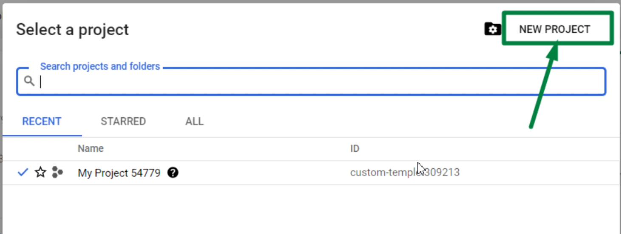Image resolution: width=621 pixels, height=234 pixels.
Task: Click the ID column header
Action: click(x=355, y=149)
